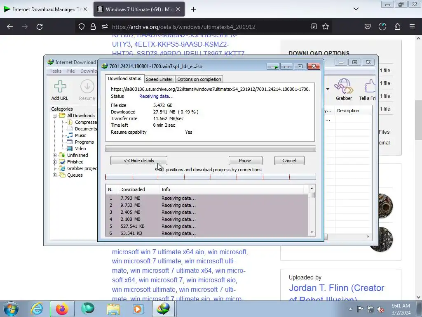This screenshot has height=317, width=422.
Task: Collapse the All Downloads tree node
Action: coord(55,116)
